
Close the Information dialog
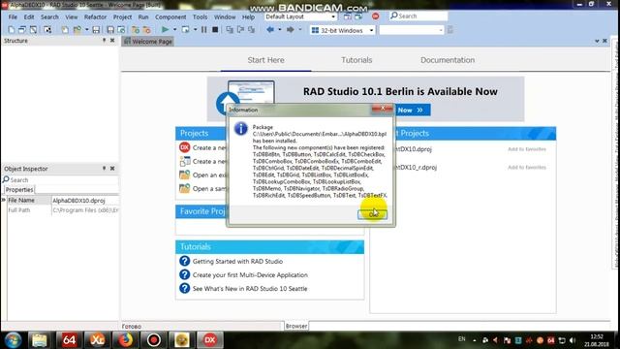coord(382,109)
